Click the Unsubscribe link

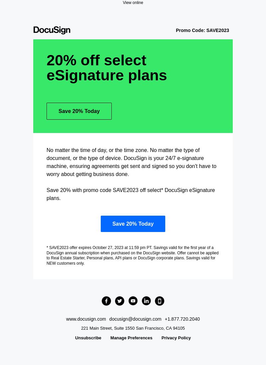pyautogui.click(x=88, y=338)
